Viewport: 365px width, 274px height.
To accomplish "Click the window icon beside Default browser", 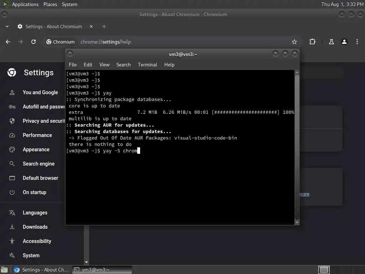I will pos(12,178).
